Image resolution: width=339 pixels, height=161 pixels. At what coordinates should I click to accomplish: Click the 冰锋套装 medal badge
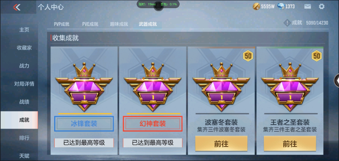[84, 87]
